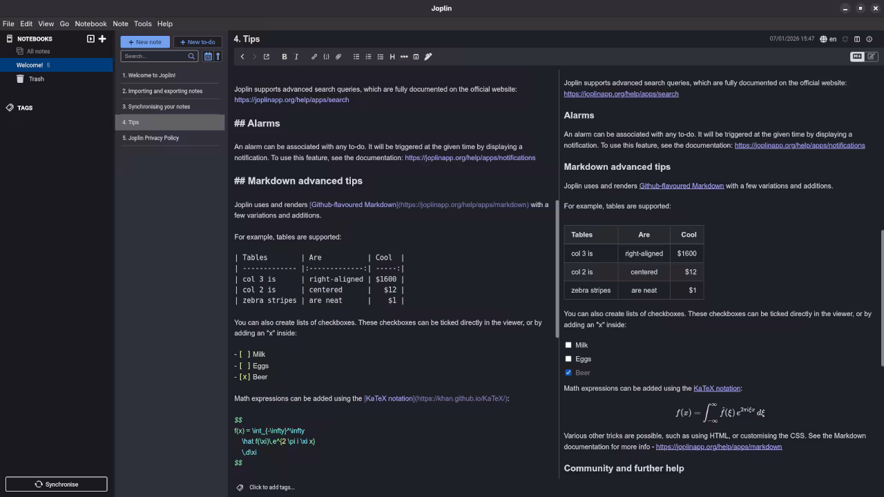This screenshot has height=497, width=884.
Task: Click the attach file paperclip icon
Action: [x=338, y=57]
